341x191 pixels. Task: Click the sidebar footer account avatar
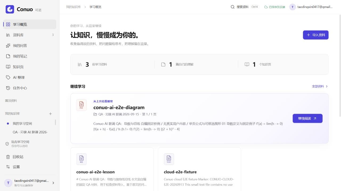click(x=8, y=183)
